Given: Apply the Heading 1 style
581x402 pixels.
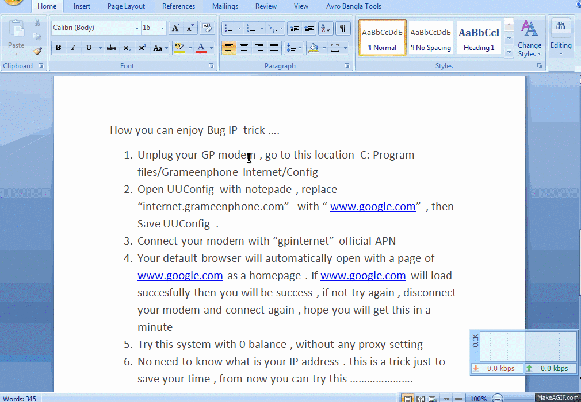Looking at the screenshot, I should pyautogui.click(x=479, y=37).
